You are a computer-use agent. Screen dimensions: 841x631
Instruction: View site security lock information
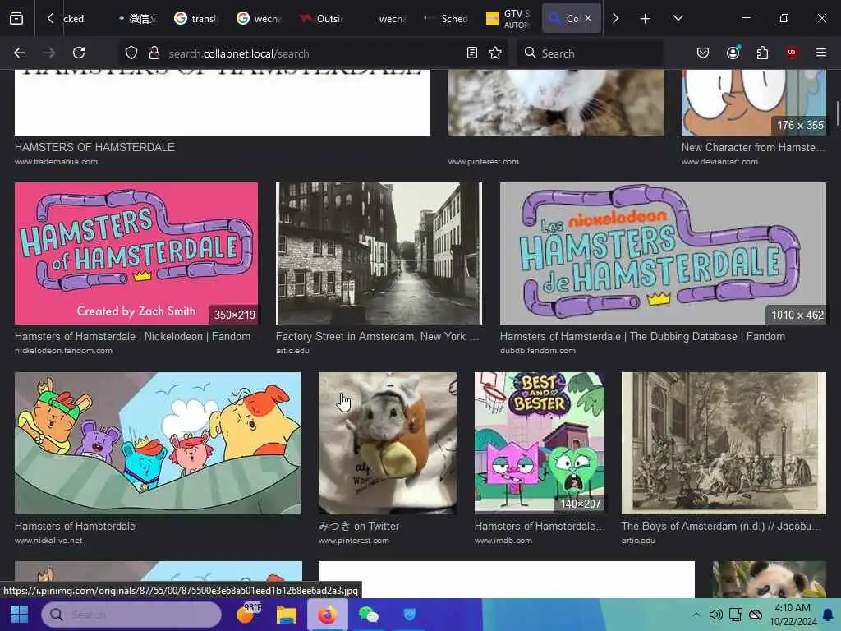click(154, 53)
